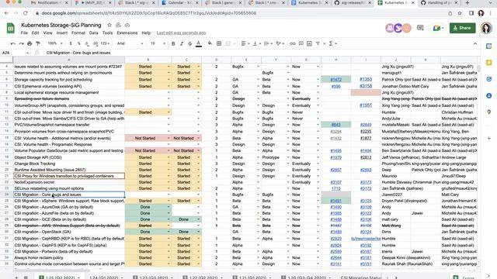
Task: Open the zoom level 100% dropdown
Action: pyautogui.click(x=55, y=43)
